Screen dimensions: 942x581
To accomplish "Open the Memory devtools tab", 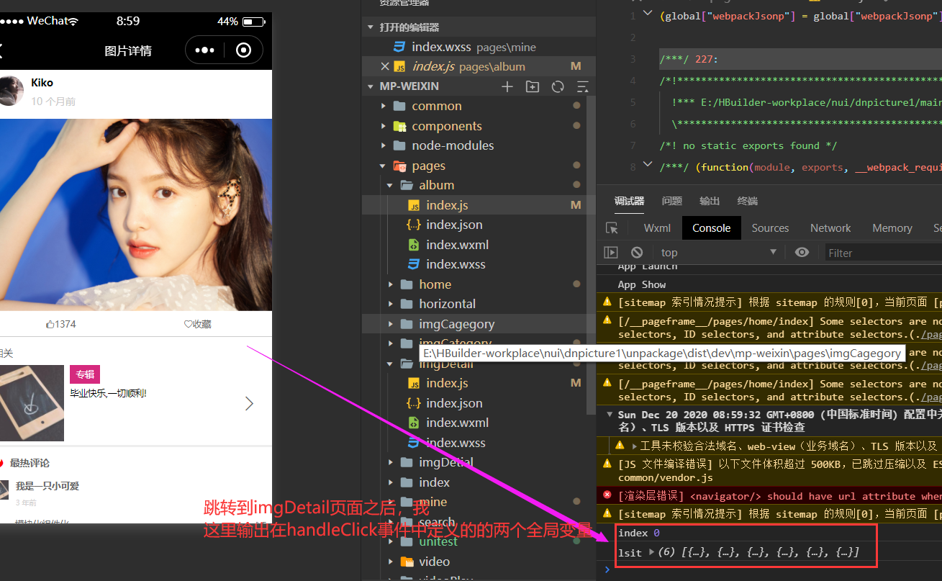I will tap(892, 228).
